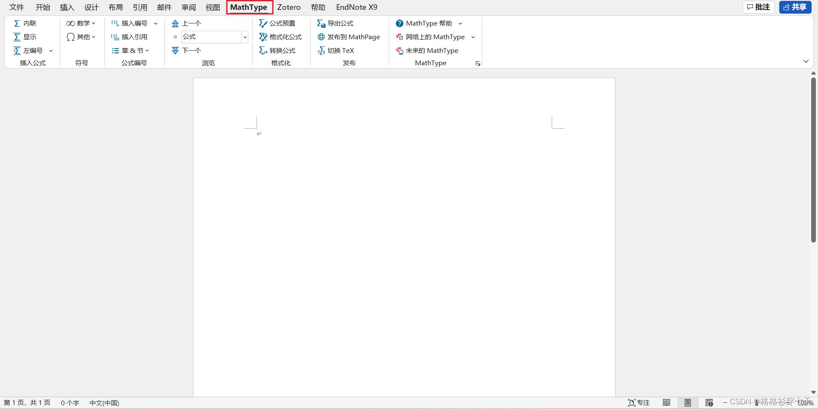Switch to the EndNote X9 tab
818x410 pixels.
point(357,7)
